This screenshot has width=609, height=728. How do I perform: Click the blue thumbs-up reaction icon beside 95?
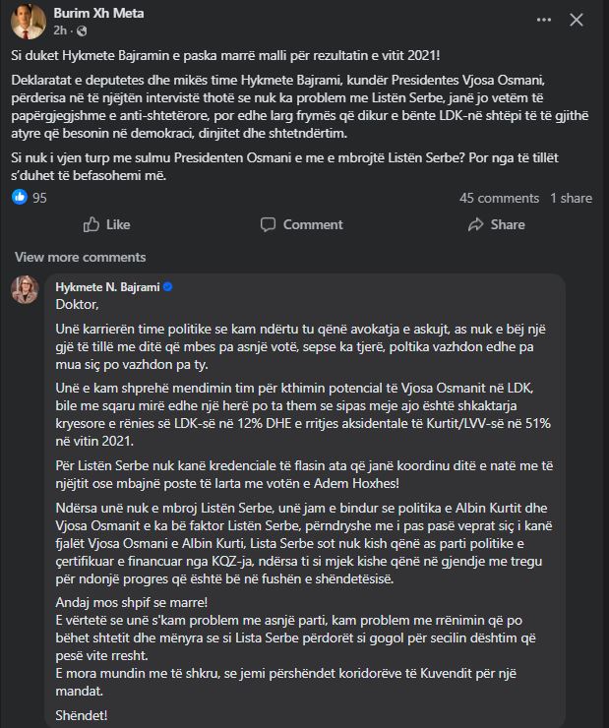pos(19,198)
